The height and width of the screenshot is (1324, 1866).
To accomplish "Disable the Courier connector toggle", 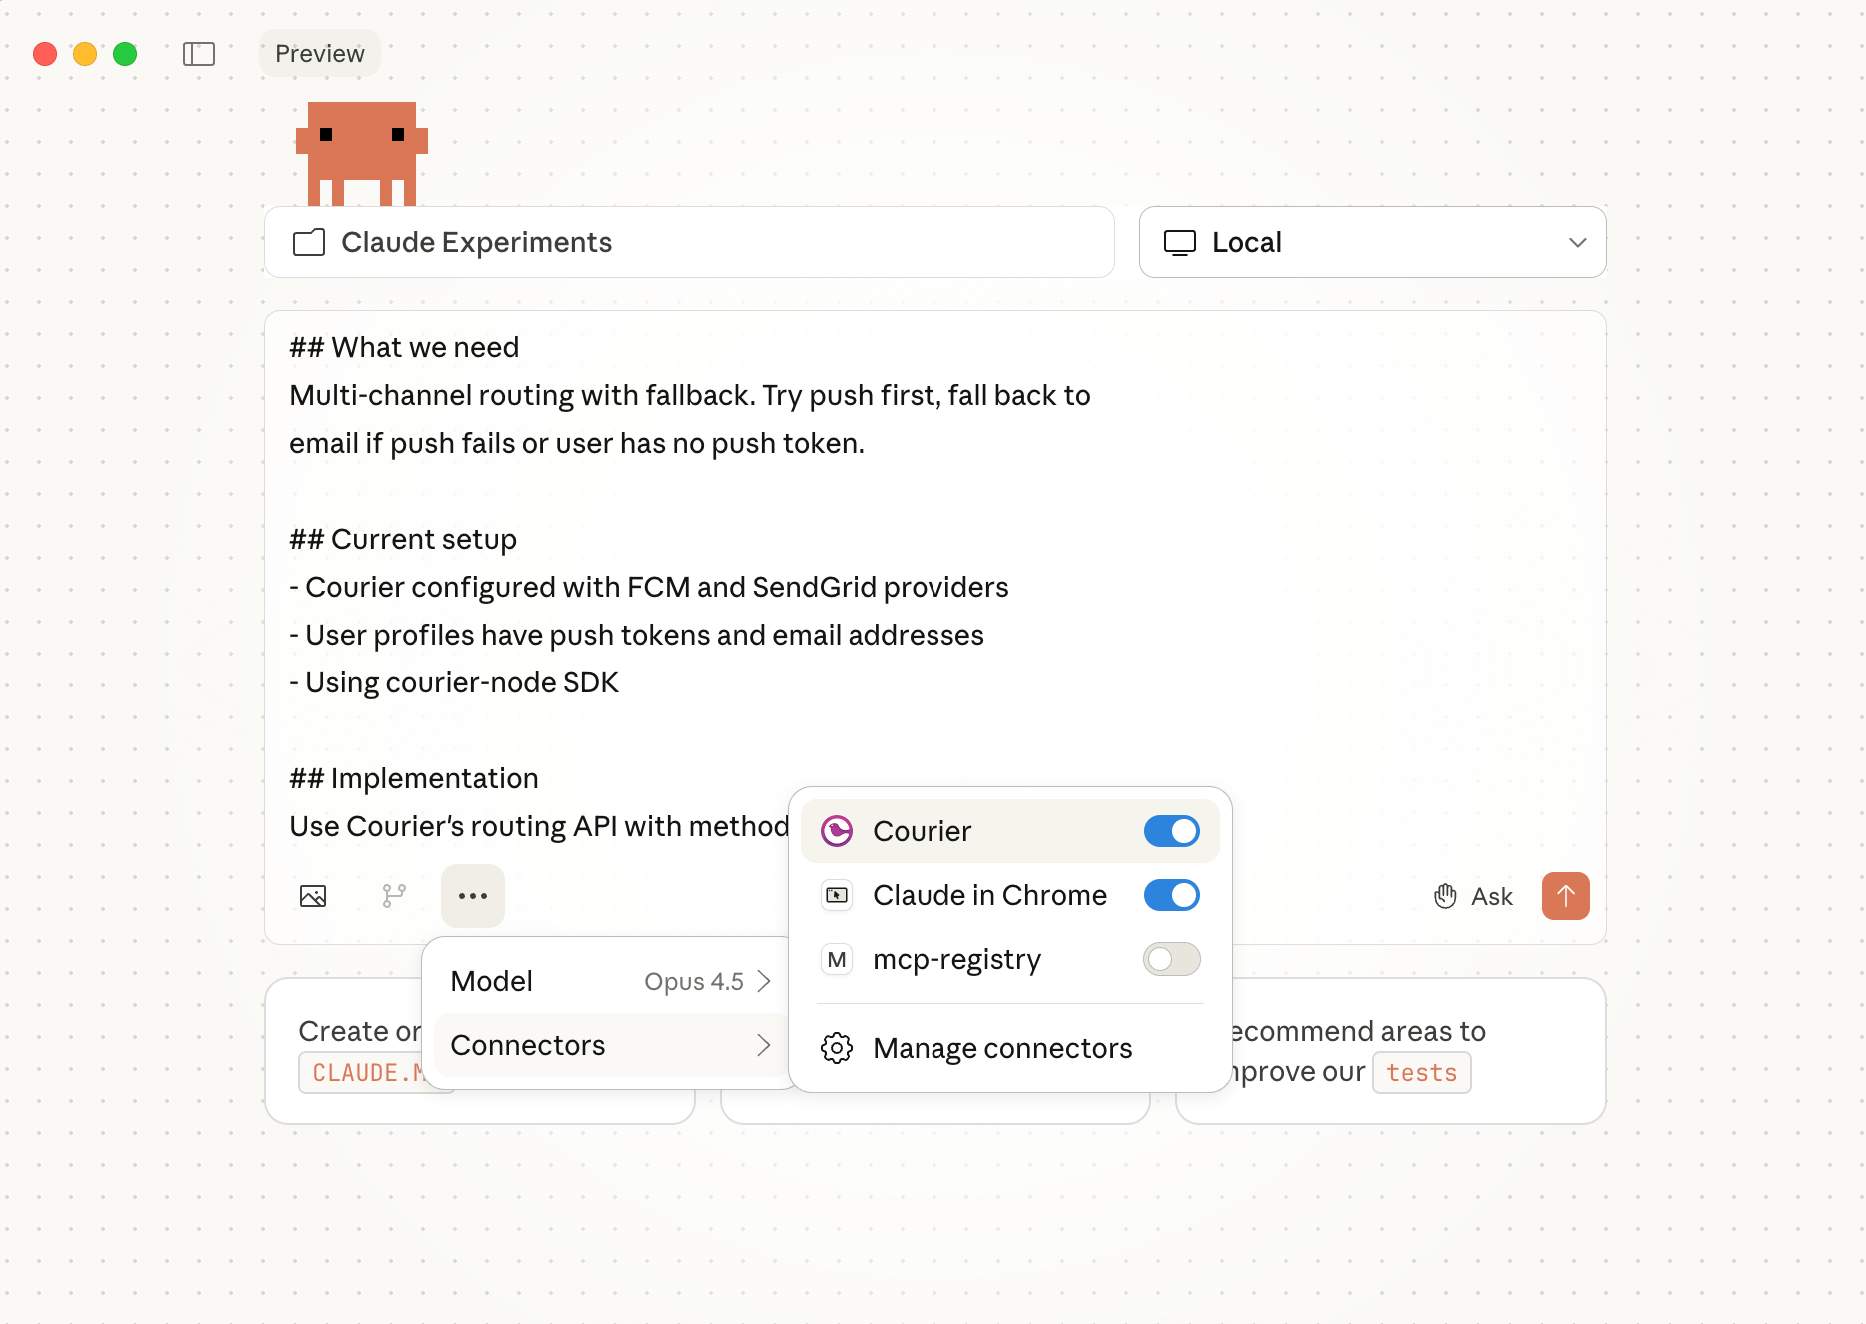I will [1171, 831].
